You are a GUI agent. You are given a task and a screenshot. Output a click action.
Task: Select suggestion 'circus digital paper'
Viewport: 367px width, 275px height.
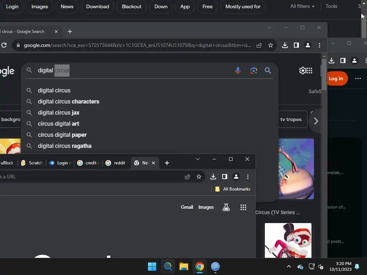pos(149,135)
